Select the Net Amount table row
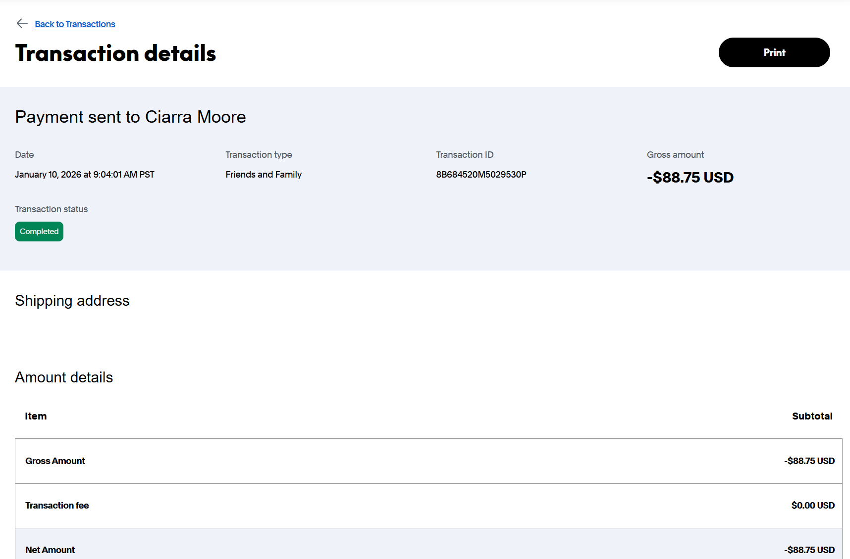Viewport: 850px width, 559px height. [x=428, y=544]
